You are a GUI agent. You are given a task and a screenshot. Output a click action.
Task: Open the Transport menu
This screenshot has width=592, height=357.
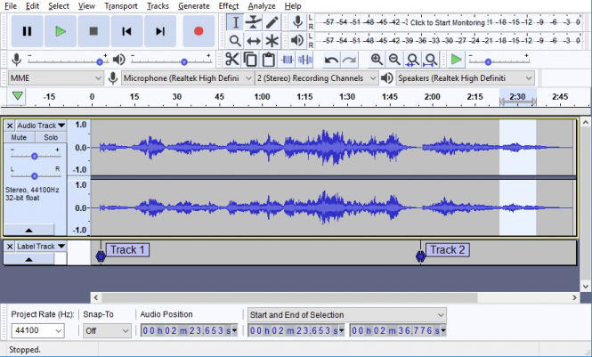[x=121, y=6]
